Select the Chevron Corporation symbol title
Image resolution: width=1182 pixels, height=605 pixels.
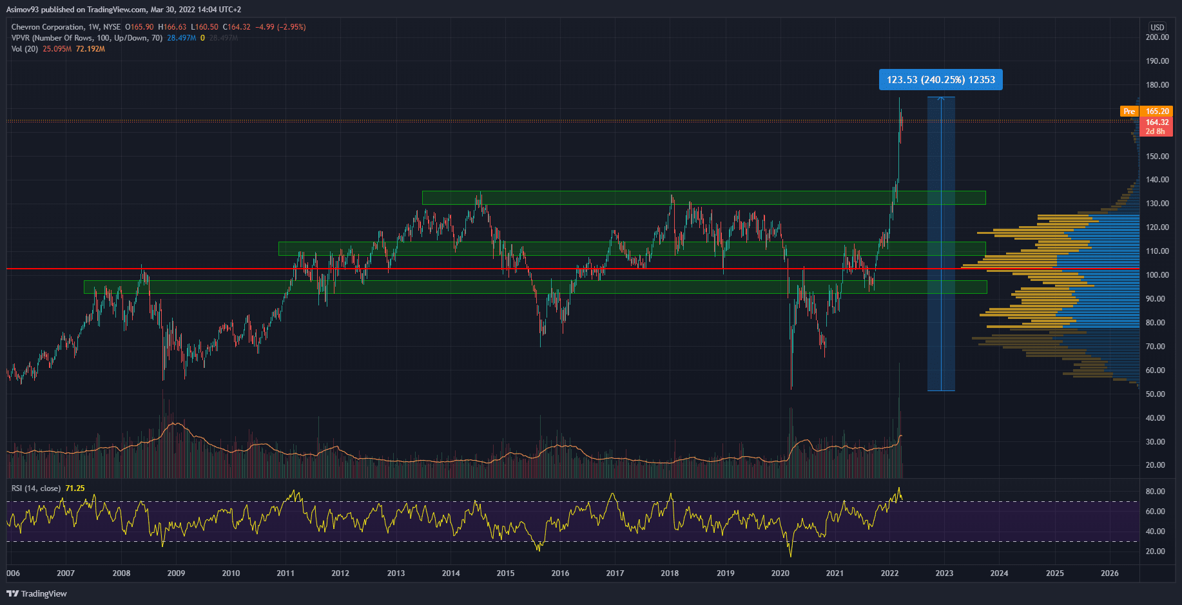coord(48,27)
